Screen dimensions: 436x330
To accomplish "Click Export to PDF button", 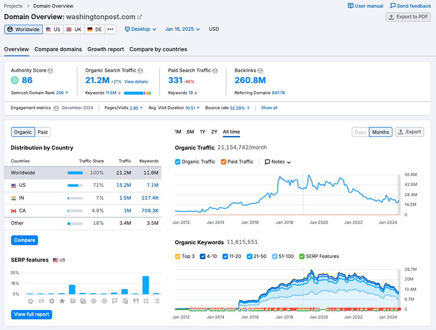I will coord(408,17).
